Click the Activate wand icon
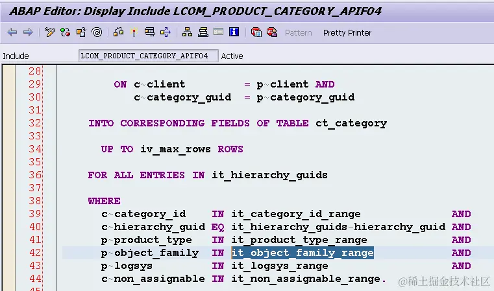The image size is (494, 291). tap(134, 32)
